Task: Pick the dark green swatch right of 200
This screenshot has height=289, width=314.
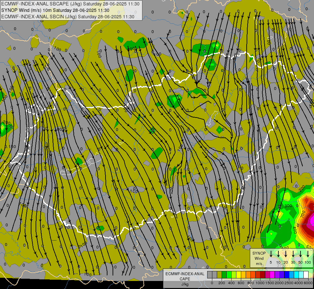Action: 224,275
